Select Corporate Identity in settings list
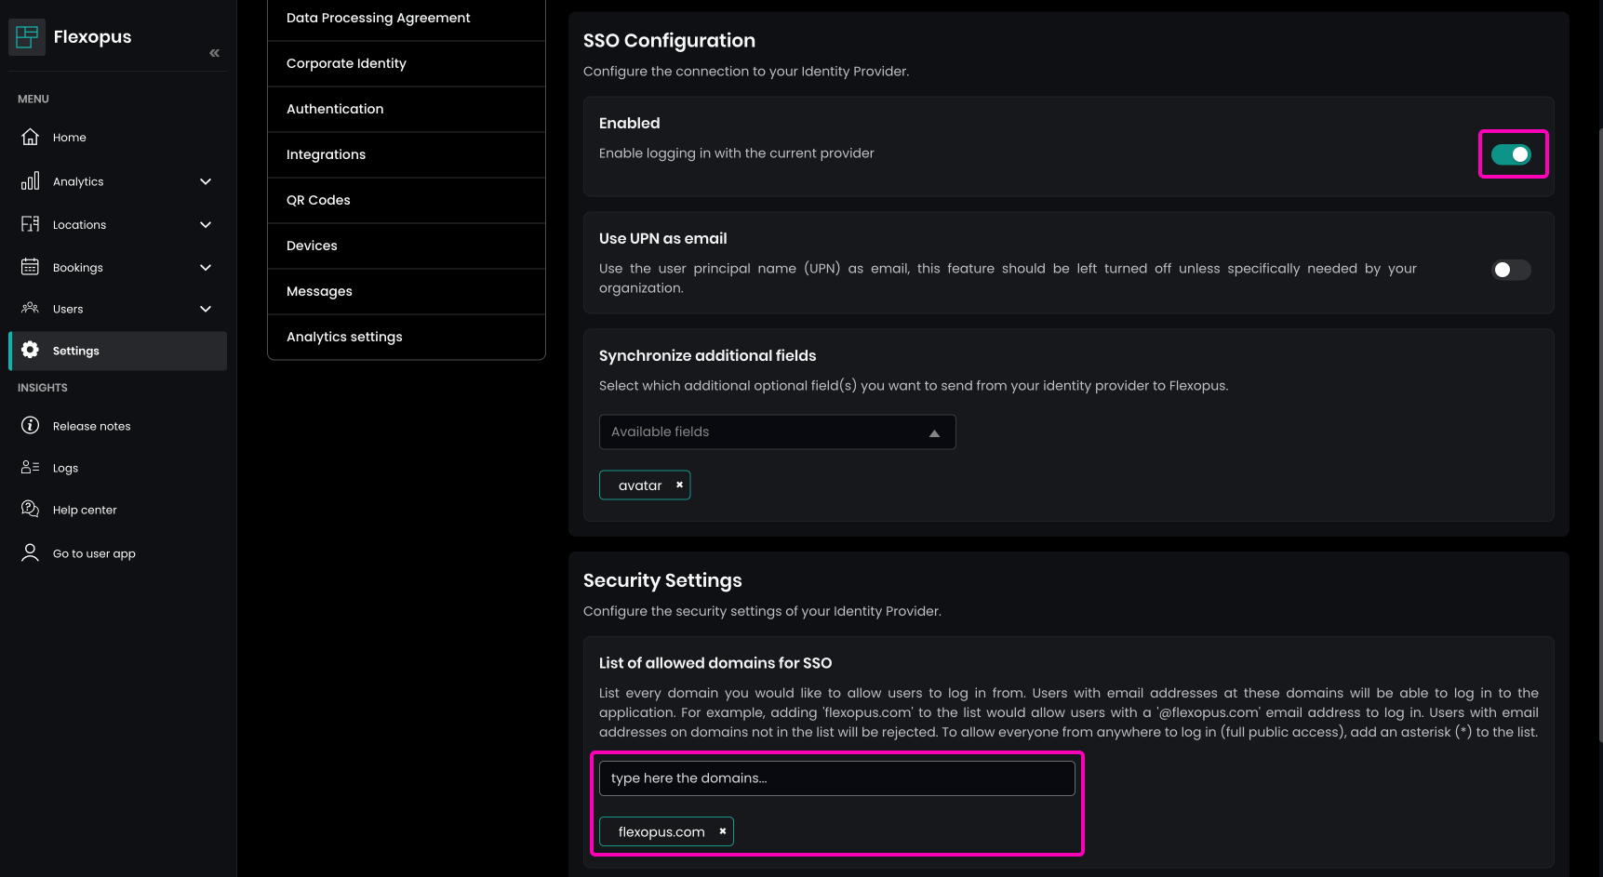This screenshot has height=877, width=1603. point(346,63)
